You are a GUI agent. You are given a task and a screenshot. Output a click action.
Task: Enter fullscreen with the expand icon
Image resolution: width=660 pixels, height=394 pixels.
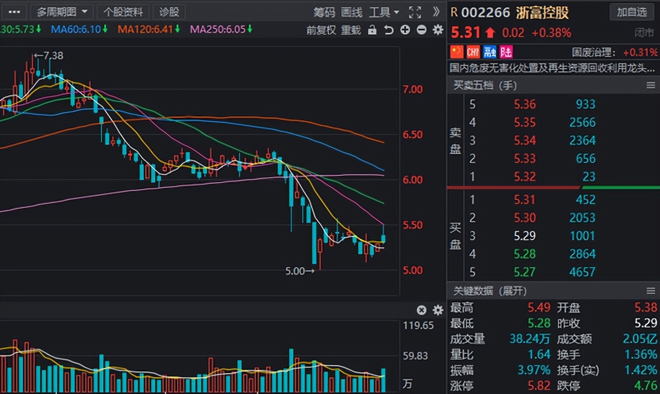tap(415, 12)
